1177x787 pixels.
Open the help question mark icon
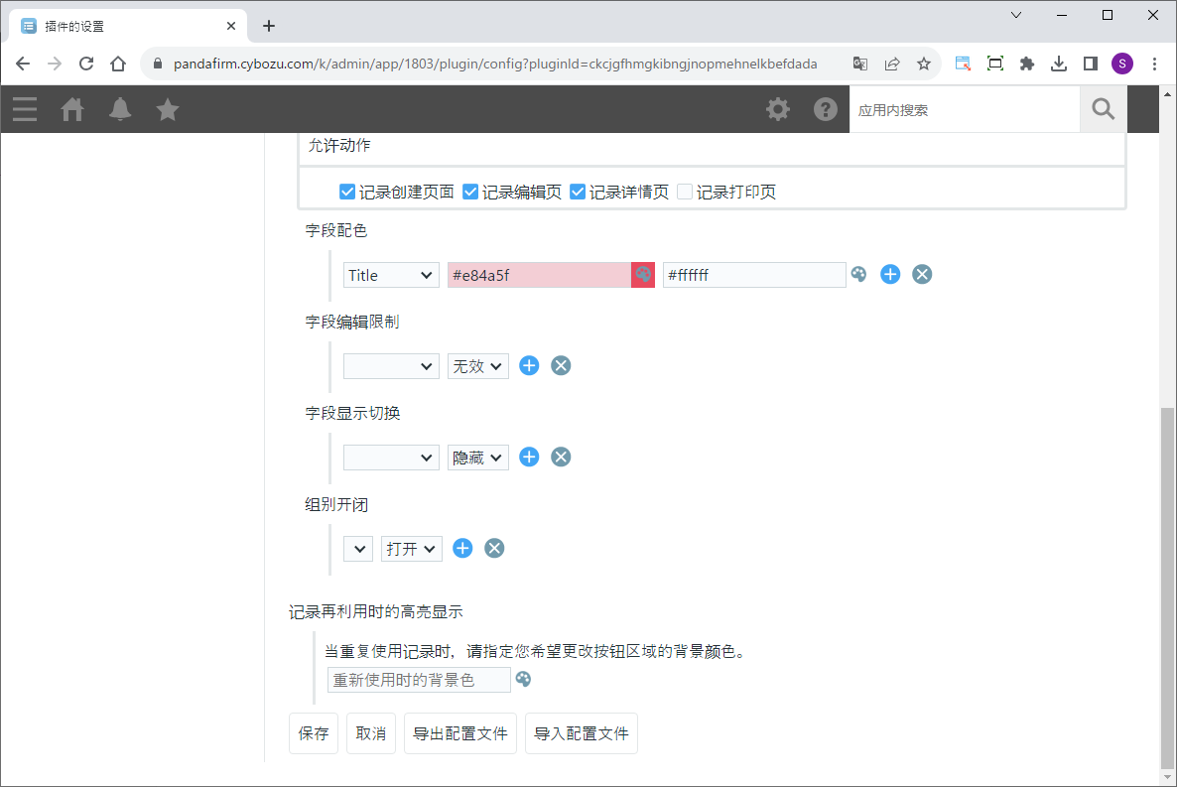(x=826, y=109)
